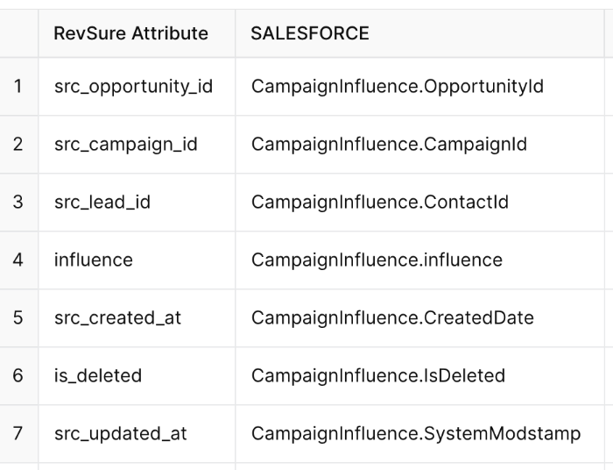Click row number 4

[18, 260]
